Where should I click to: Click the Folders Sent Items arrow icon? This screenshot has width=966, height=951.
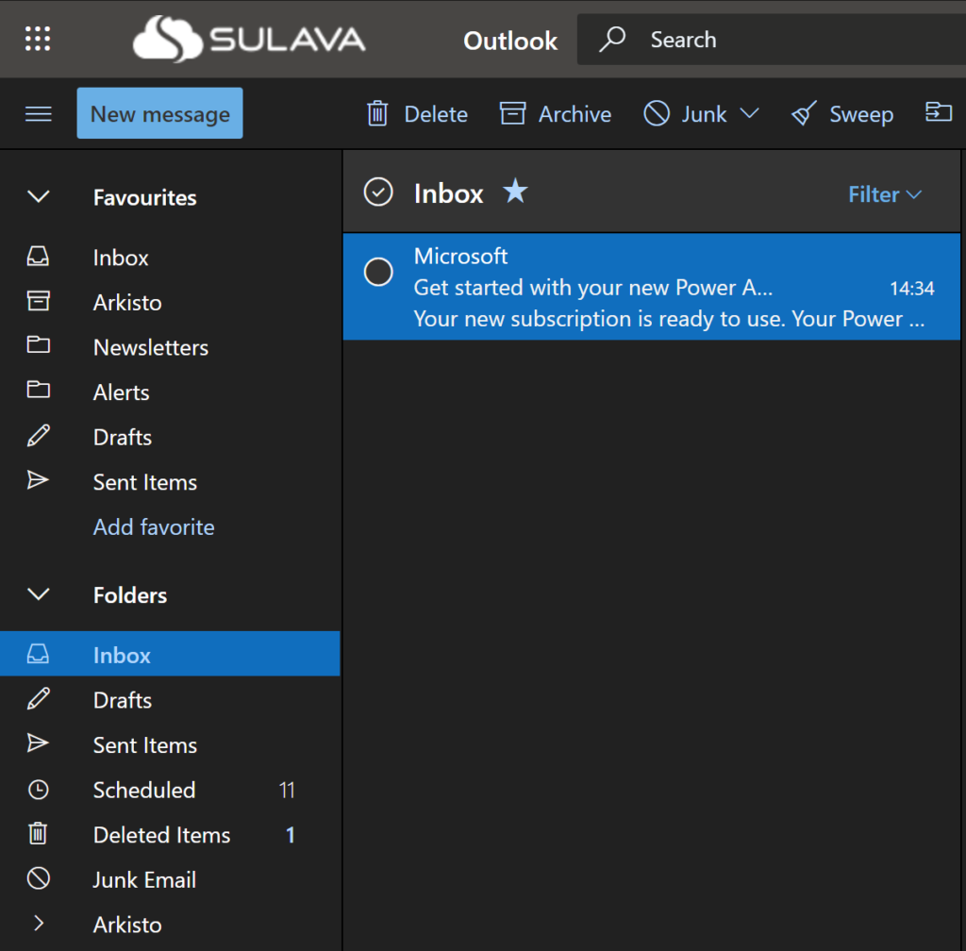click(x=38, y=743)
